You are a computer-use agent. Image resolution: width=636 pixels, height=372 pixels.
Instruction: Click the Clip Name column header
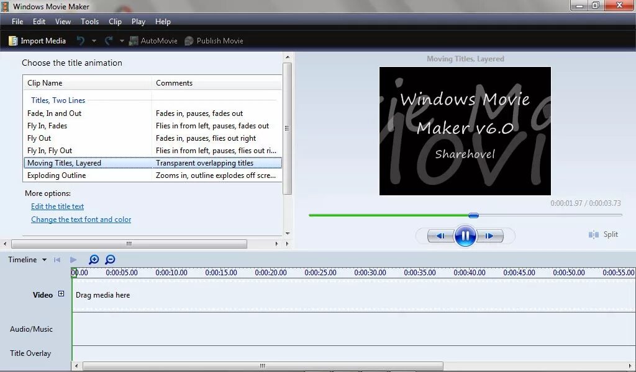pyautogui.click(x=87, y=83)
